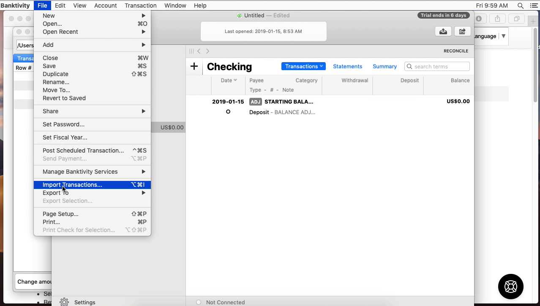Click Safari new tab plus button
This screenshot has height=306, width=540.
[533, 21]
